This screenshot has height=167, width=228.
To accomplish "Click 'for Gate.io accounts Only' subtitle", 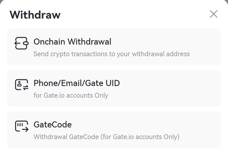I will (x=71, y=95).
